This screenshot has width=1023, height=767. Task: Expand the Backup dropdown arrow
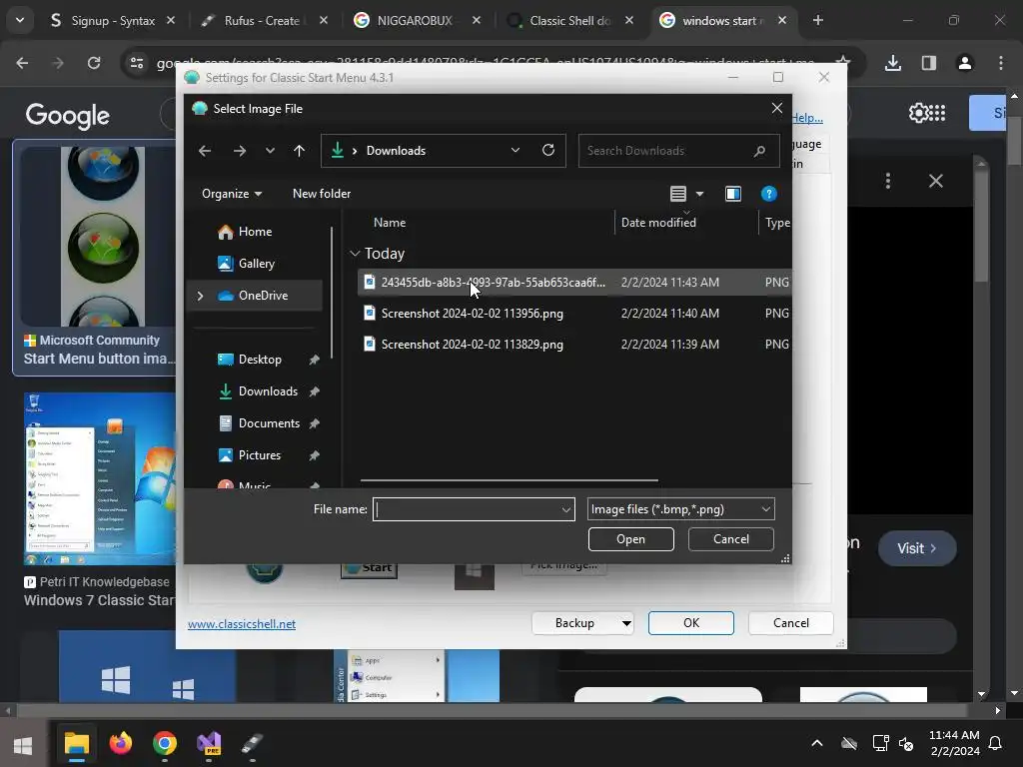click(626, 623)
